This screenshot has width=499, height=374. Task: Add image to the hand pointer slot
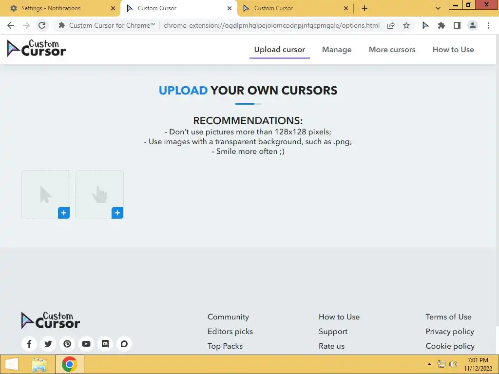[x=117, y=213]
